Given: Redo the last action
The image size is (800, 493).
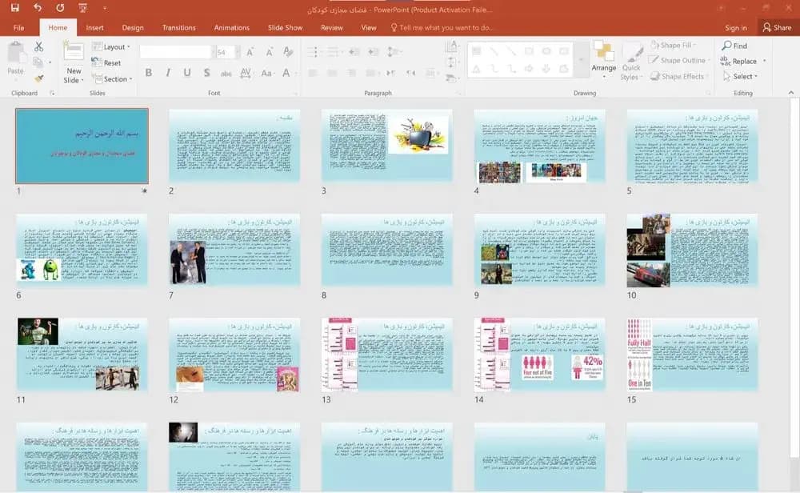Looking at the screenshot, I should point(60,8).
